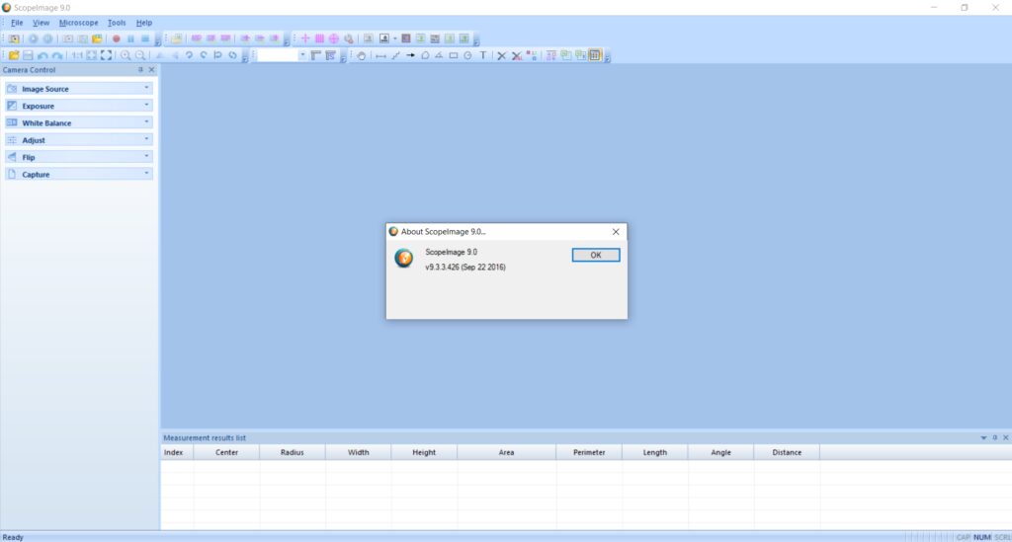This screenshot has height=542, width=1012.
Task: Expand the Exposure section
Action: point(79,106)
